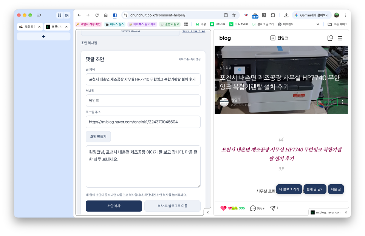The width and height of the screenshot is (365, 236).
Task: Collapse the vertical tab sidebar
Action: [39, 15]
